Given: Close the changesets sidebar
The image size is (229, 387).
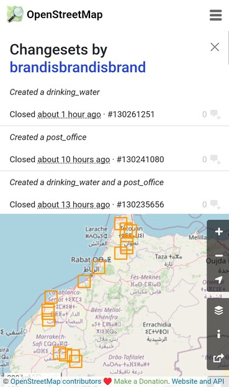Looking at the screenshot, I should 215,47.
